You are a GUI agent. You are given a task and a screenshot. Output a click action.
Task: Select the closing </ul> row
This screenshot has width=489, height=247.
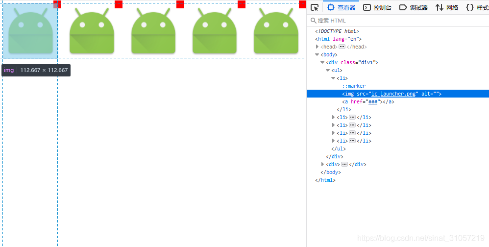[x=339, y=149]
